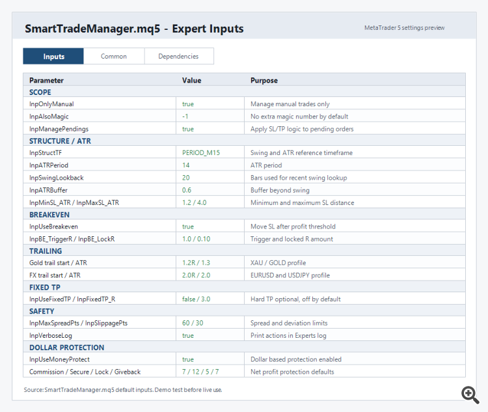
Task: Click the 20 value of InpSwingLookback
Action: pyautogui.click(x=186, y=178)
